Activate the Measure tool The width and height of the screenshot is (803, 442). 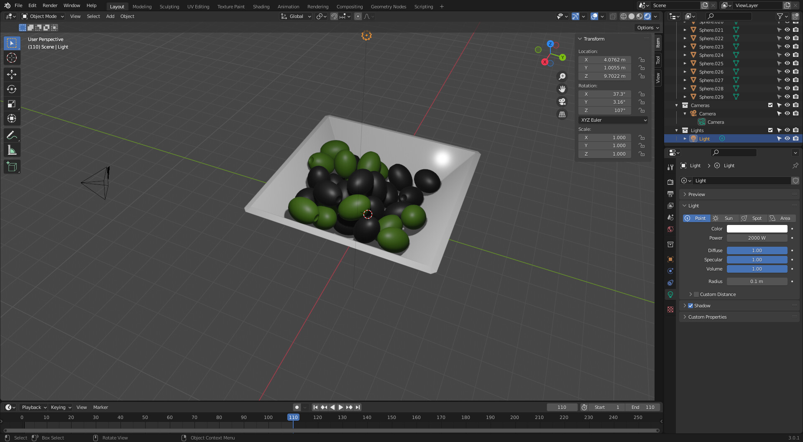click(12, 150)
